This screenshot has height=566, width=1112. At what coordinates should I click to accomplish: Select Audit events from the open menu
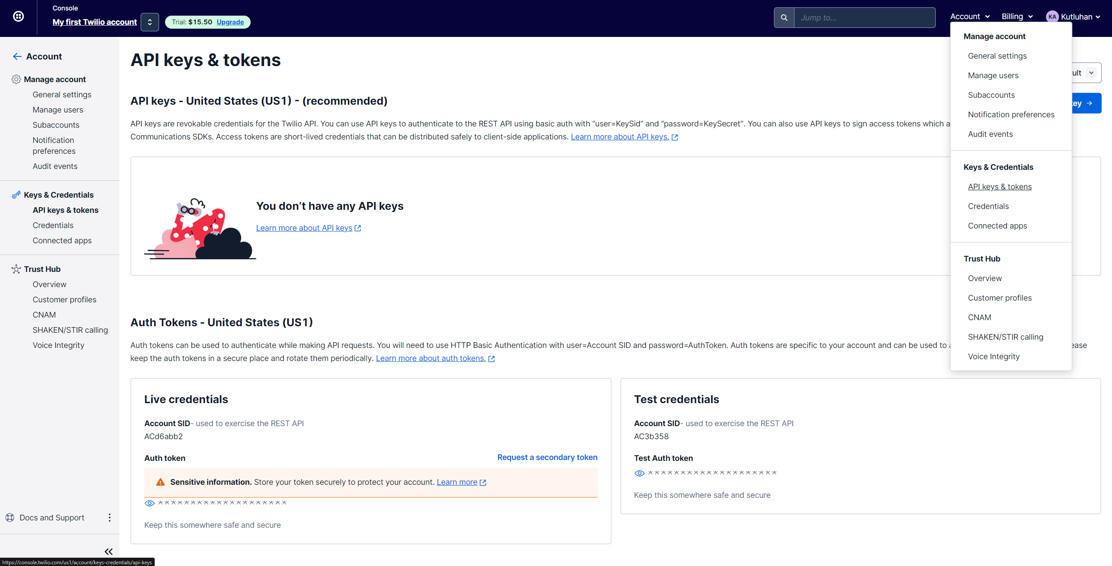pyautogui.click(x=990, y=134)
